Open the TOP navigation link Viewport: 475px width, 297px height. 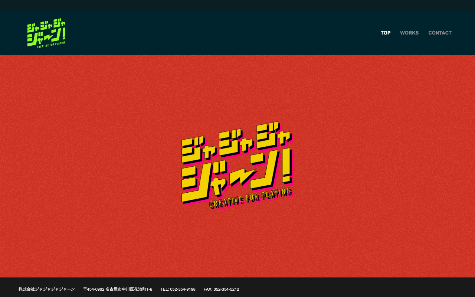[386, 33]
